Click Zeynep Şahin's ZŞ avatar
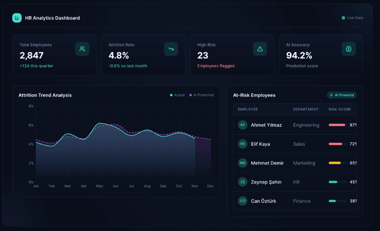This screenshot has height=231, width=380. click(243, 182)
